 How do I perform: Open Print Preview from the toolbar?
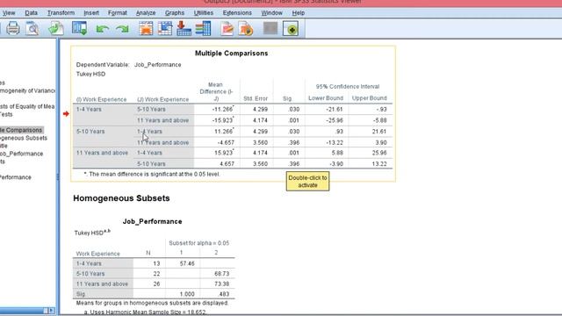point(32,28)
